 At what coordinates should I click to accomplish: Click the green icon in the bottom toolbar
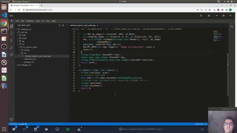(x=68, y=129)
